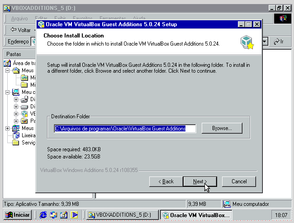Image resolution: width=294 pixels, height=223 pixels.
Task: Click Meu computador zone in status bar
Action: click(x=257, y=204)
